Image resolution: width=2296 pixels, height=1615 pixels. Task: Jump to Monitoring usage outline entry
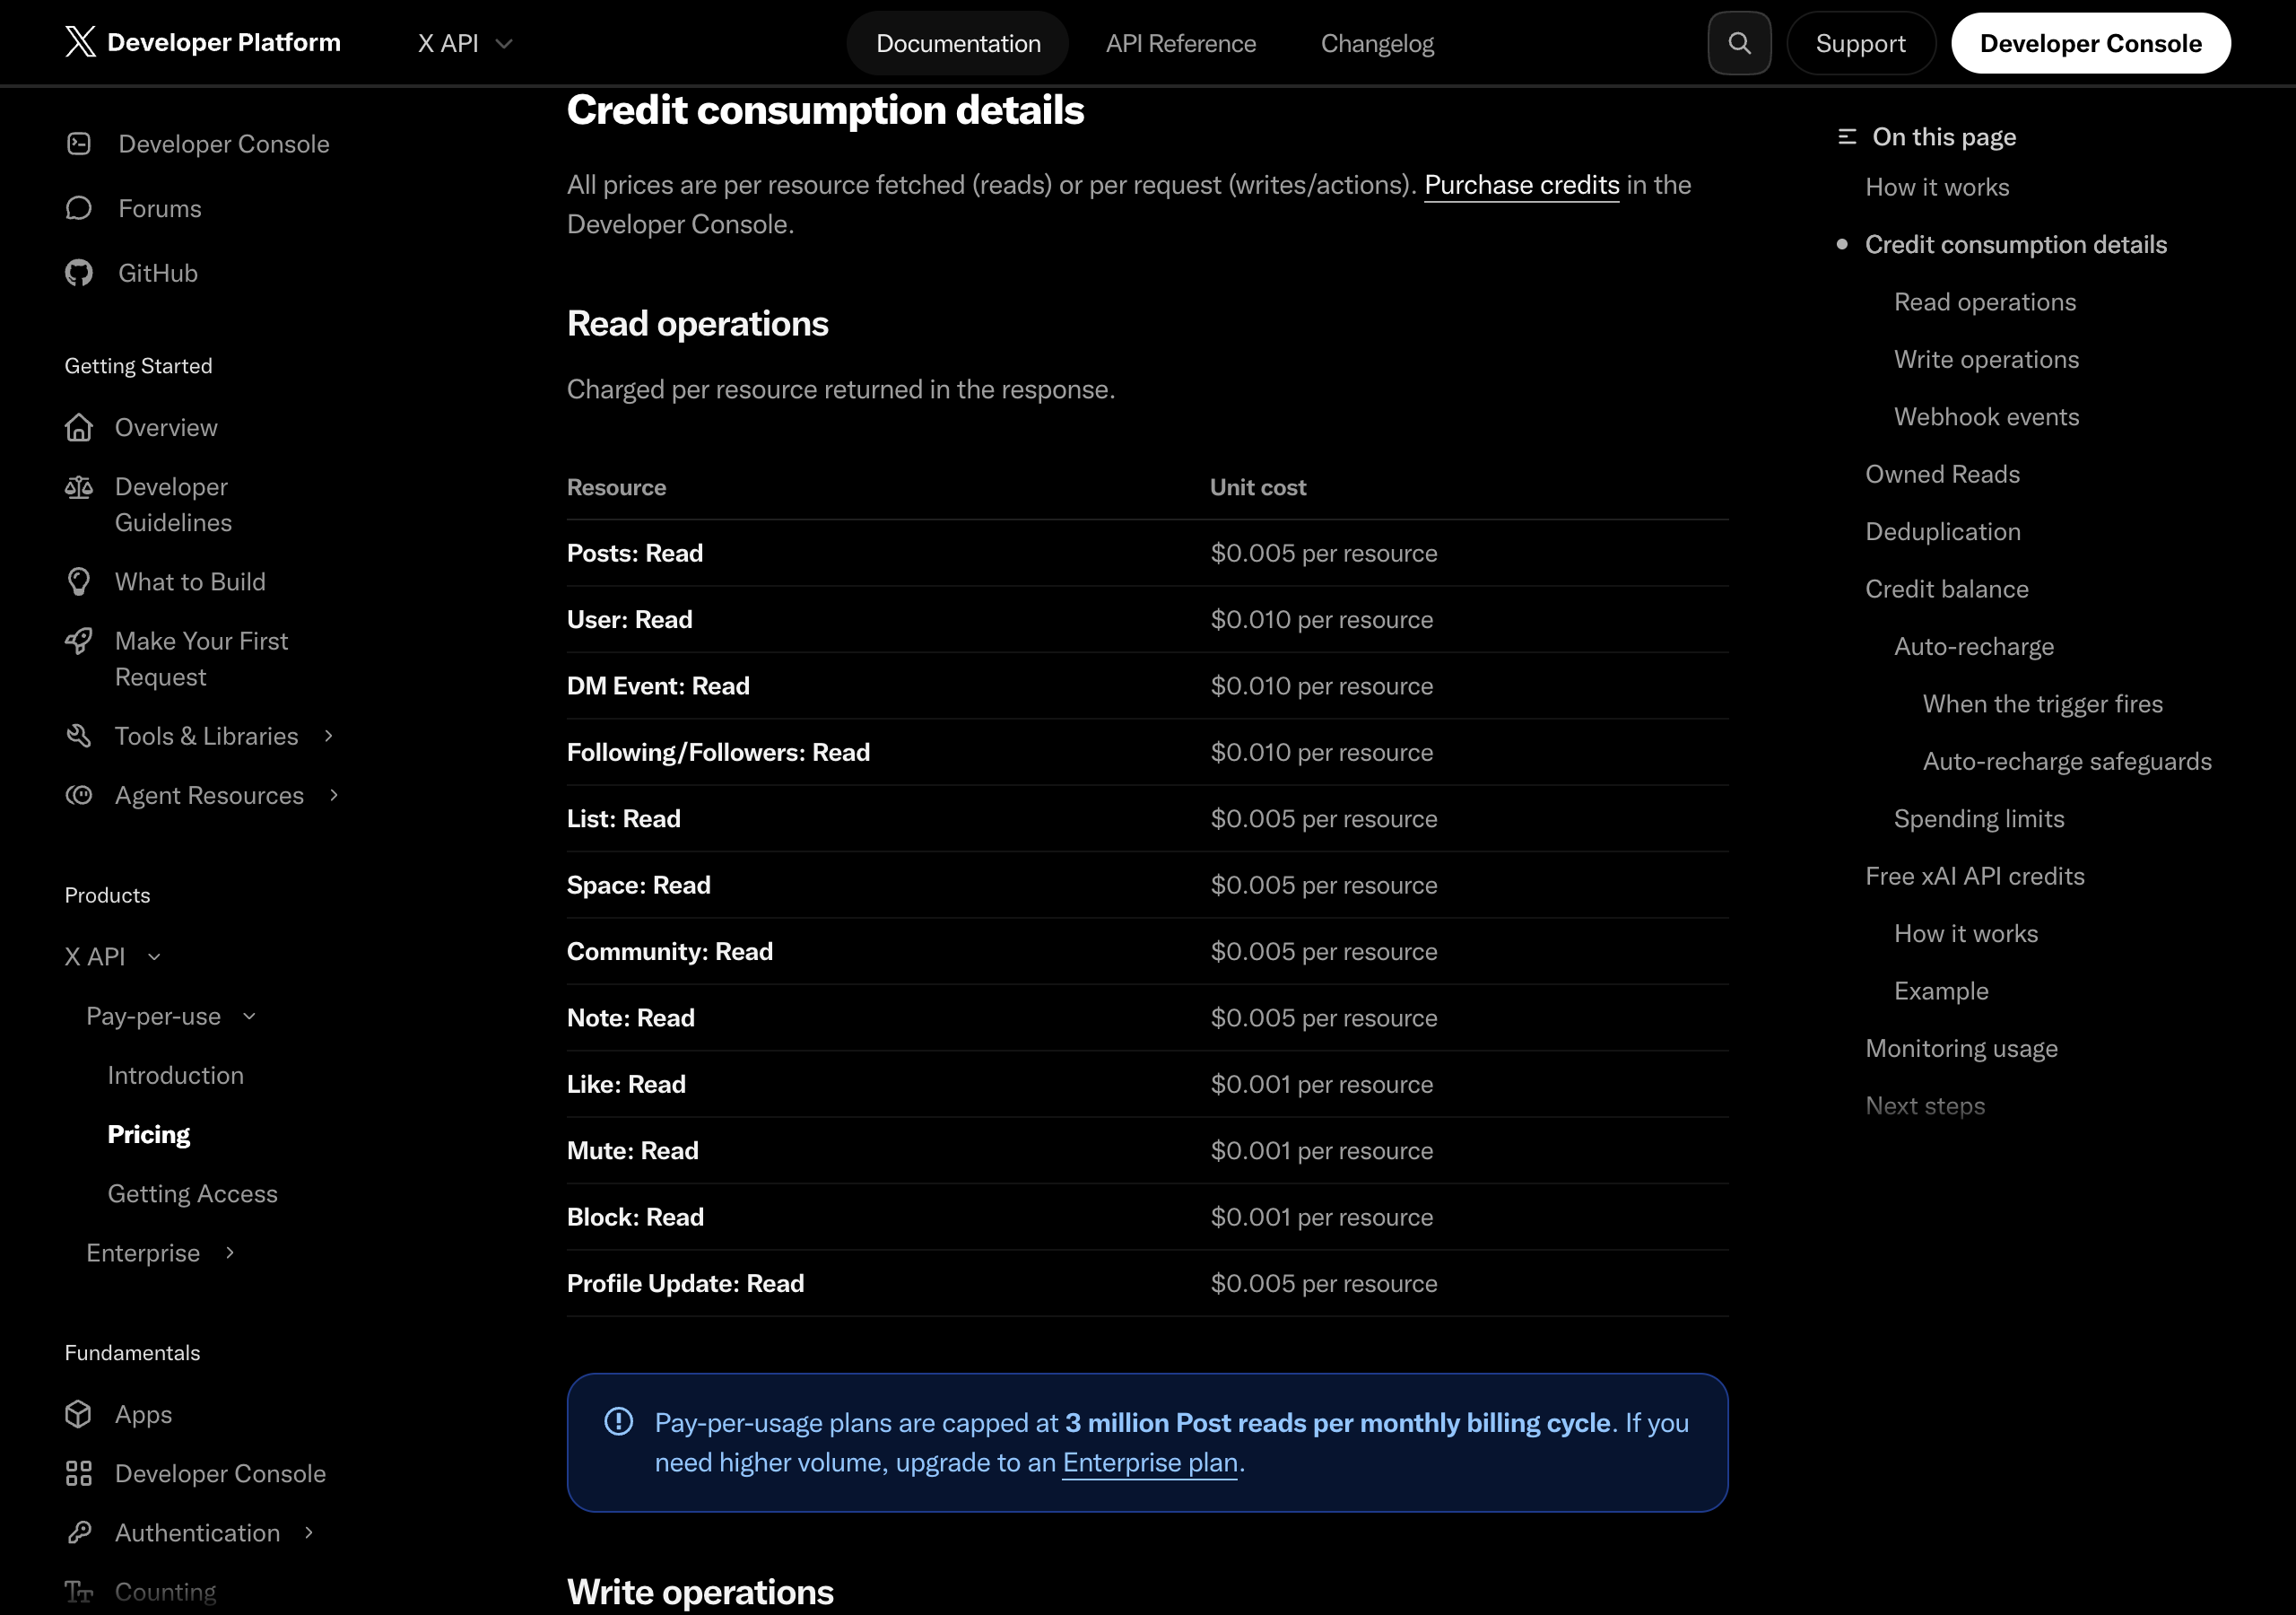click(1961, 1049)
